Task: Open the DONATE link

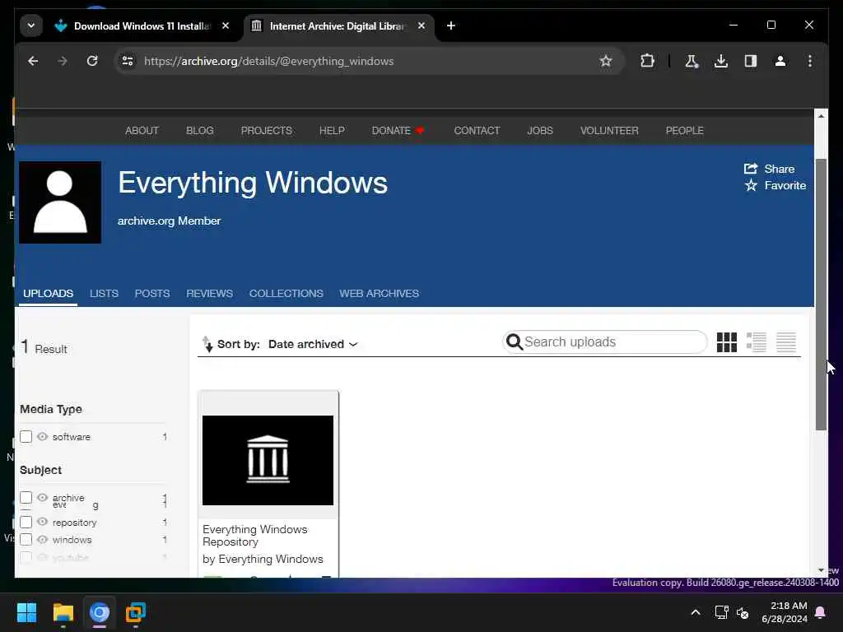Action: click(x=398, y=131)
